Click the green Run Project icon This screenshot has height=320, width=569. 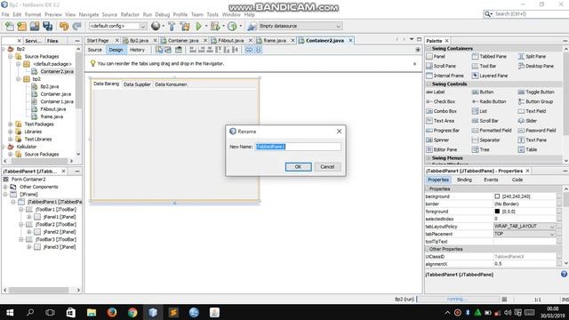(x=198, y=26)
